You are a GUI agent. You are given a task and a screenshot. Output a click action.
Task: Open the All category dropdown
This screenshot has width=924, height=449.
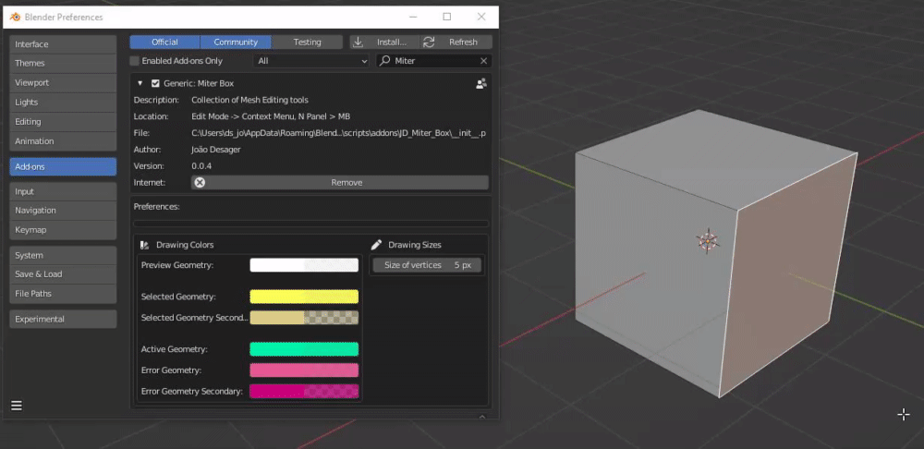[x=312, y=61]
